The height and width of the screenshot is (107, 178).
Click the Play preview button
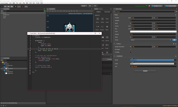coord(90,6)
